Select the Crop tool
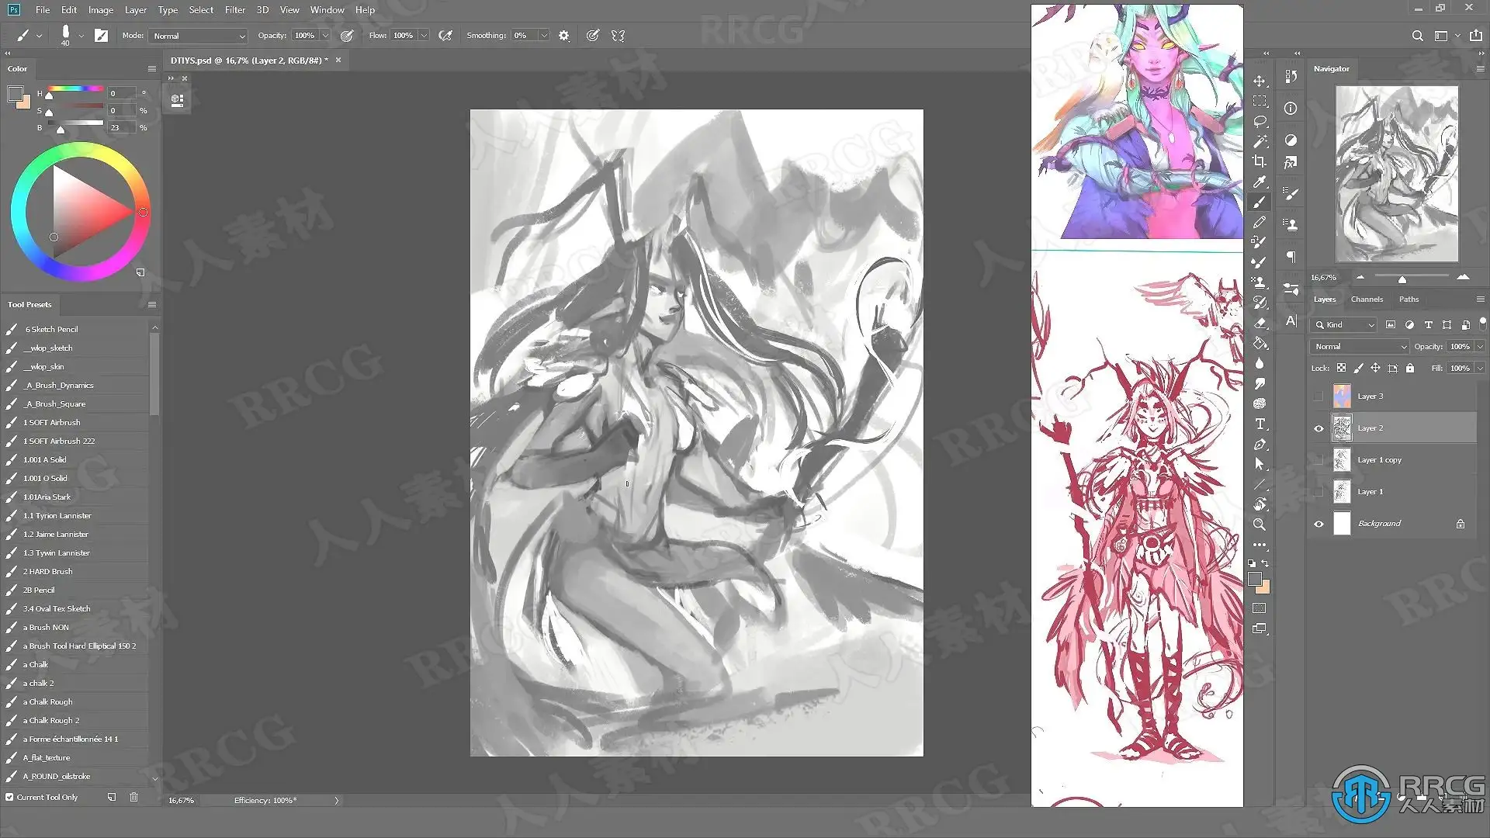 (x=1260, y=161)
